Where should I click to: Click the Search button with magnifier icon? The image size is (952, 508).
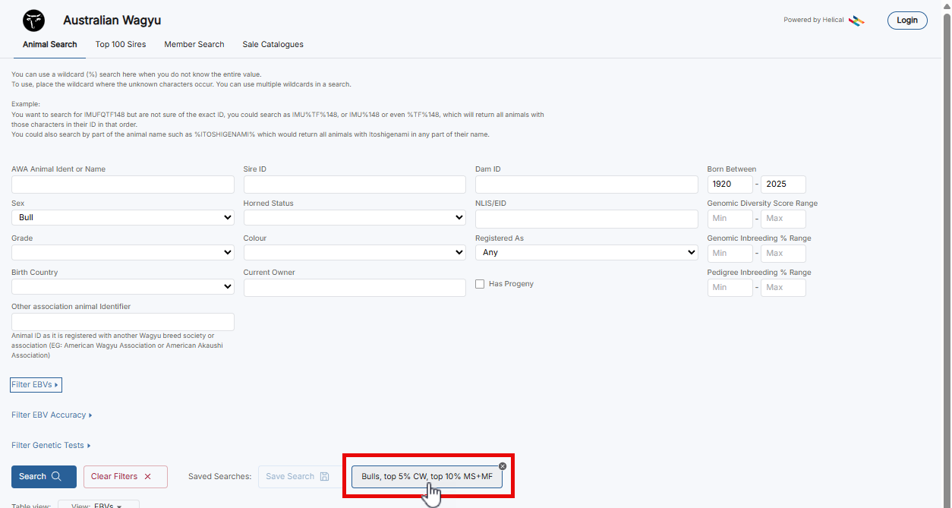click(x=43, y=476)
